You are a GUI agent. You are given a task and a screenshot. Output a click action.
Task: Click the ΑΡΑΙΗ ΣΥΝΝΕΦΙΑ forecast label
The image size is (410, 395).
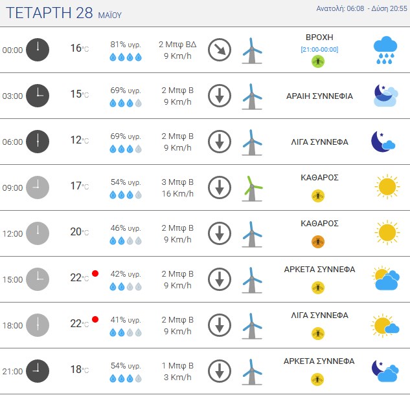click(319, 96)
